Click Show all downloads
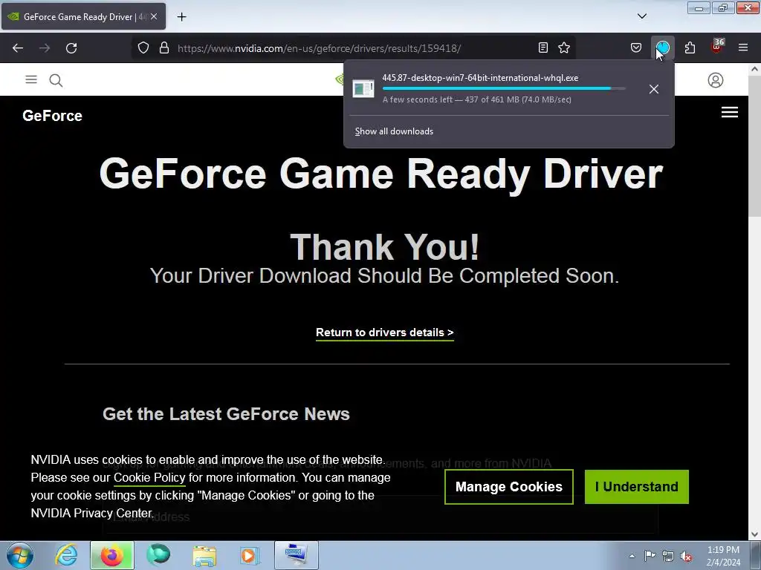This screenshot has height=570, width=761. (x=394, y=131)
